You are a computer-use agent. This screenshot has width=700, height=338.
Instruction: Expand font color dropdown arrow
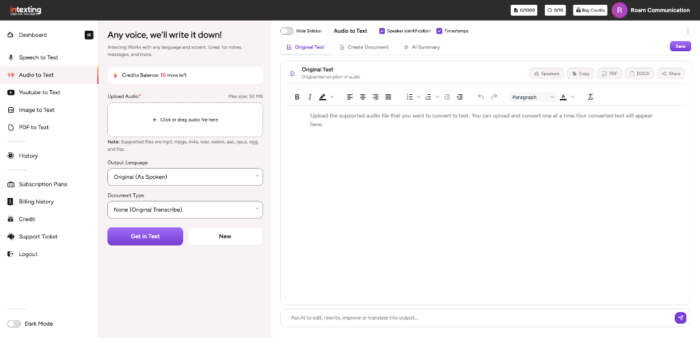click(x=573, y=97)
